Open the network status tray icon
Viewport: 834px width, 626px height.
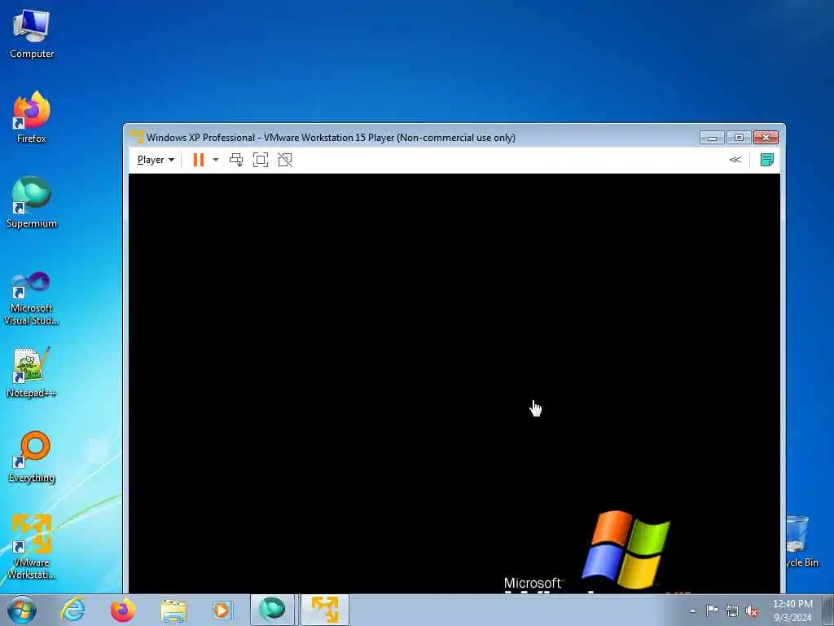click(x=732, y=611)
